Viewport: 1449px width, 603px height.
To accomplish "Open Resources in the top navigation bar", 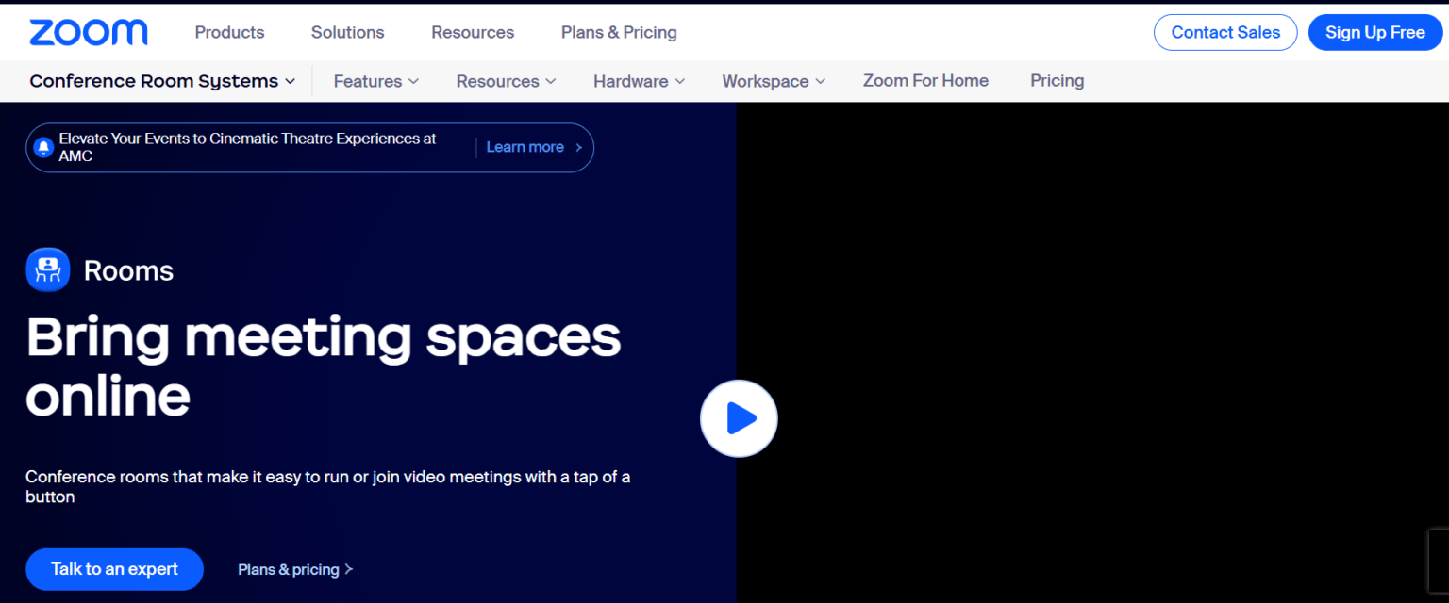I will coord(473,33).
